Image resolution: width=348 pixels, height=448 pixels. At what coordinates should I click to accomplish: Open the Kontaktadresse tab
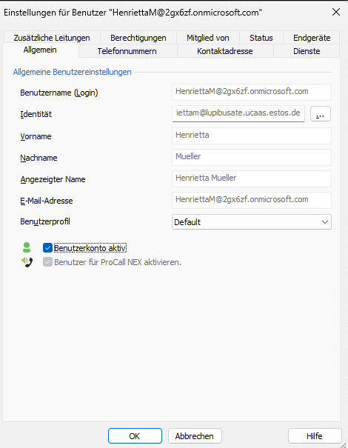pyautogui.click(x=225, y=51)
